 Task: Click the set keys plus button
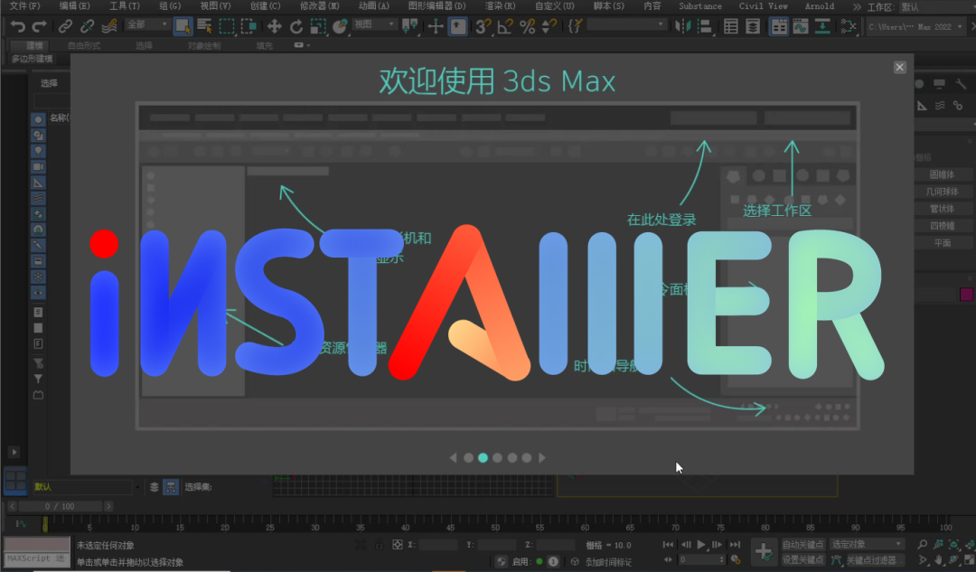[x=764, y=552]
